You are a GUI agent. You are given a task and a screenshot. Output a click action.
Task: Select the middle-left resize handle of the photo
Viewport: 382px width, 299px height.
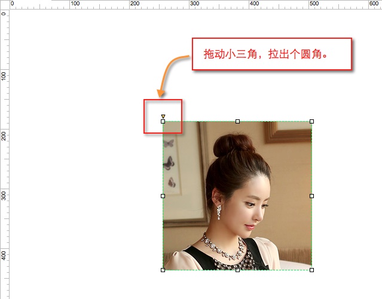pyautogui.click(x=163, y=196)
